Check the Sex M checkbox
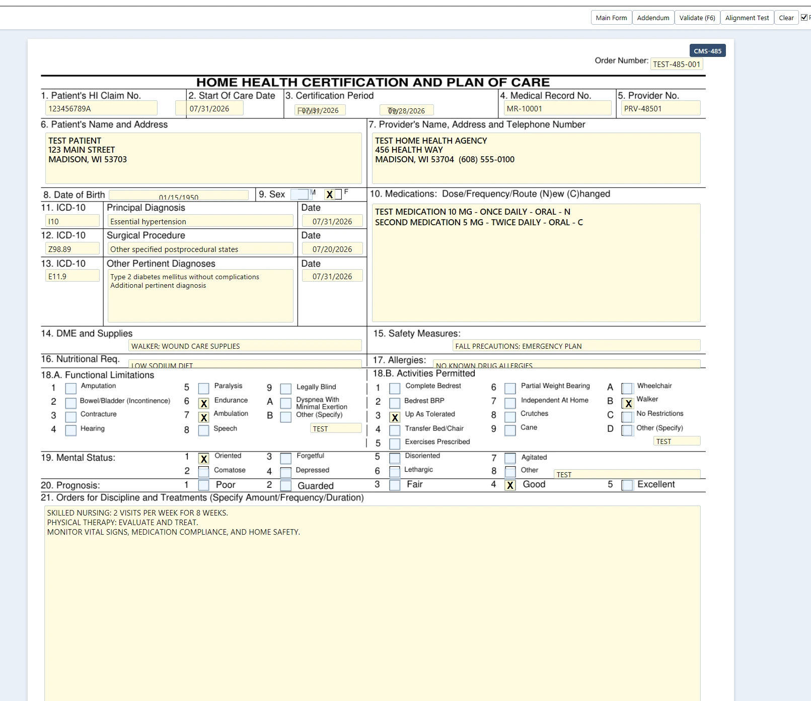 coord(300,195)
